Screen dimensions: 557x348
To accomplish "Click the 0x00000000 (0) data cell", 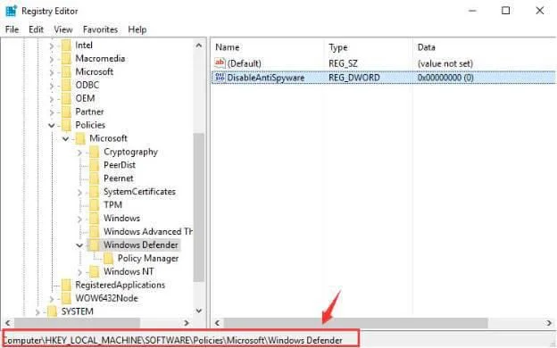I will click(x=445, y=78).
